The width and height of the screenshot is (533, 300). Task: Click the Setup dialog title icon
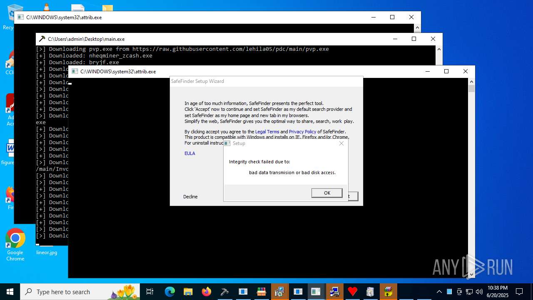point(227,143)
